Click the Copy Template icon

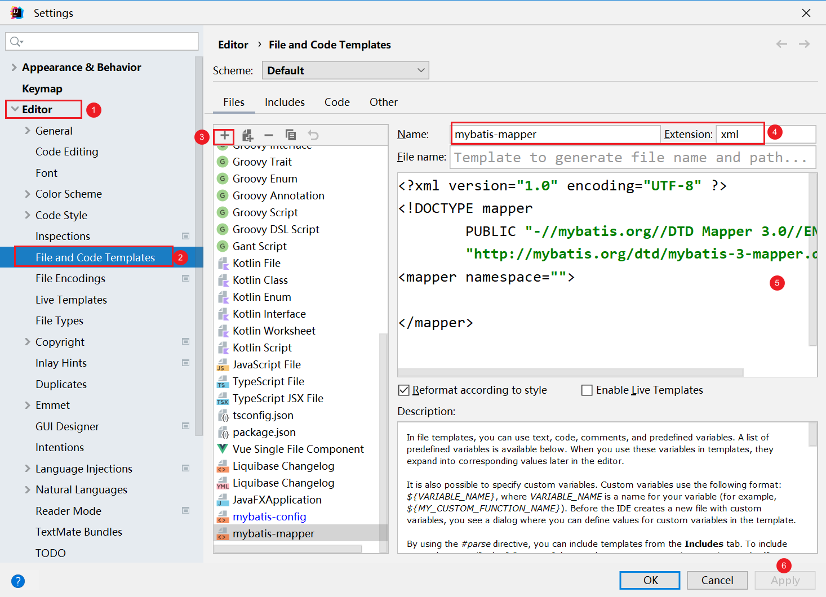coord(291,135)
